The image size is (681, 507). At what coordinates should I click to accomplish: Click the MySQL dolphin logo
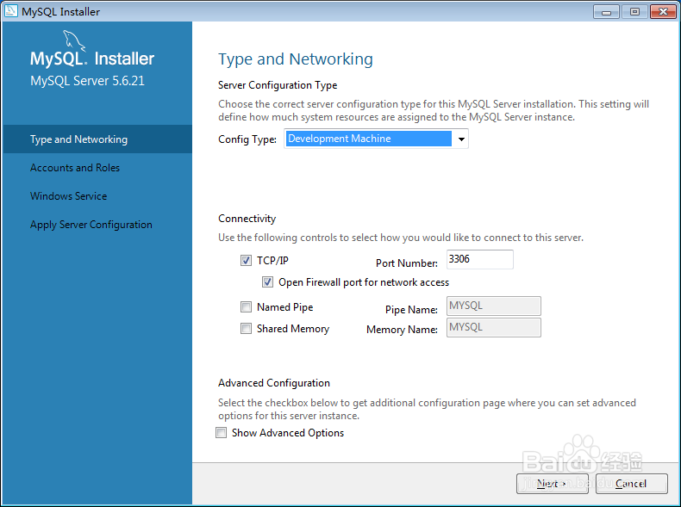tap(74, 40)
